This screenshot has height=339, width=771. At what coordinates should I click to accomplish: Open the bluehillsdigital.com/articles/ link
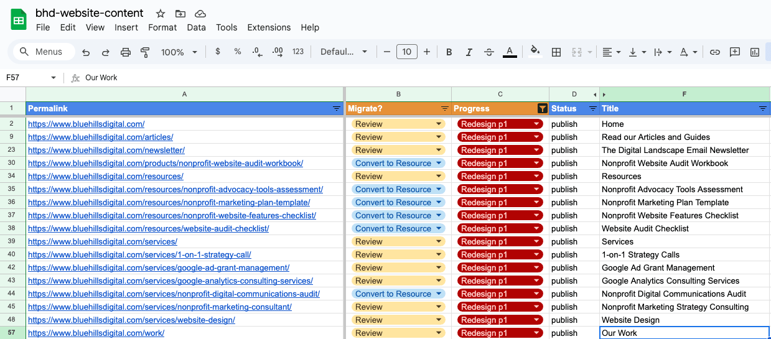click(x=100, y=137)
